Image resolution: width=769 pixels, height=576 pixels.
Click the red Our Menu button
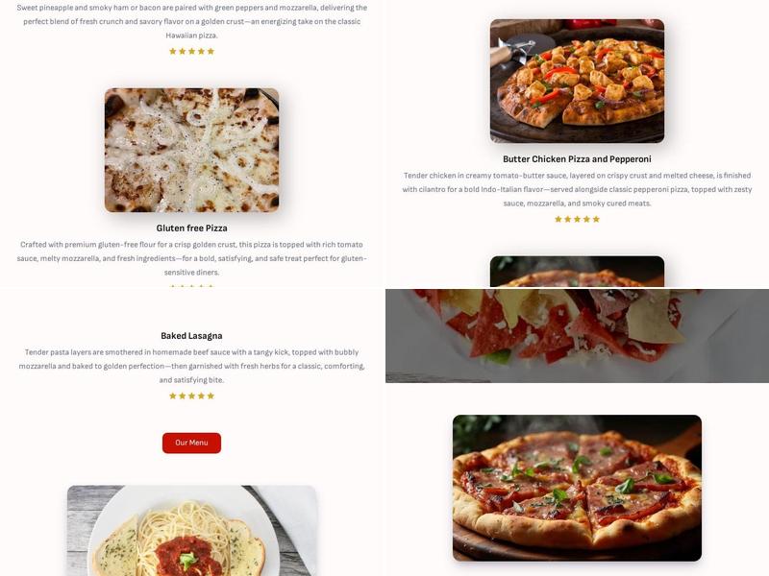(191, 443)
